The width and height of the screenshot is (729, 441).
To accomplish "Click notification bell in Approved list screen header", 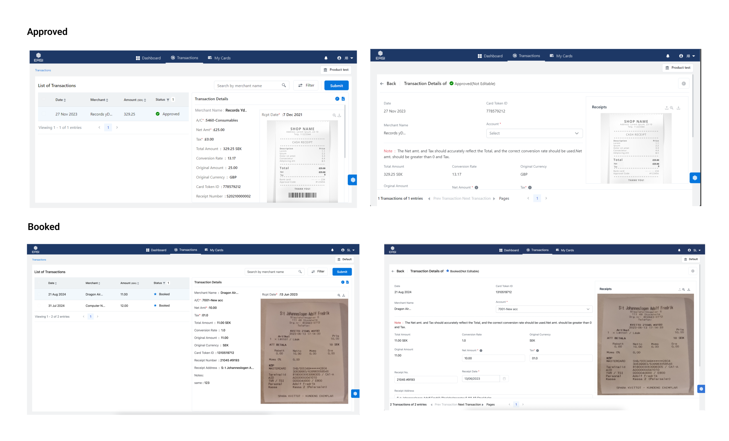I will [x=326, y=58].
